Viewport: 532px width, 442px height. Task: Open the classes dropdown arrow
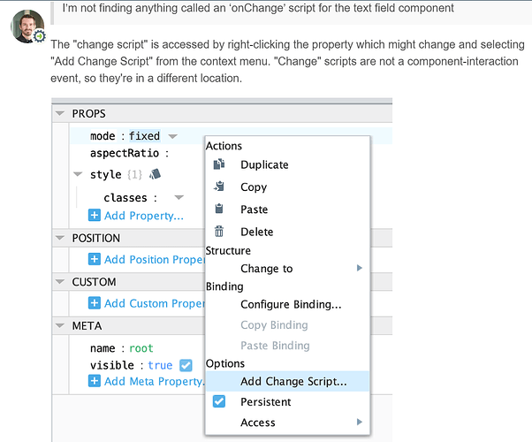click(179, 198)
